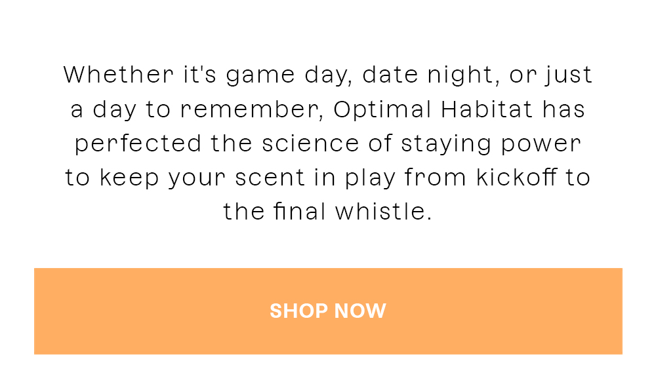The image size is (656, 365).
Task: Click the word "just" ending the first line
Action: 569,75
